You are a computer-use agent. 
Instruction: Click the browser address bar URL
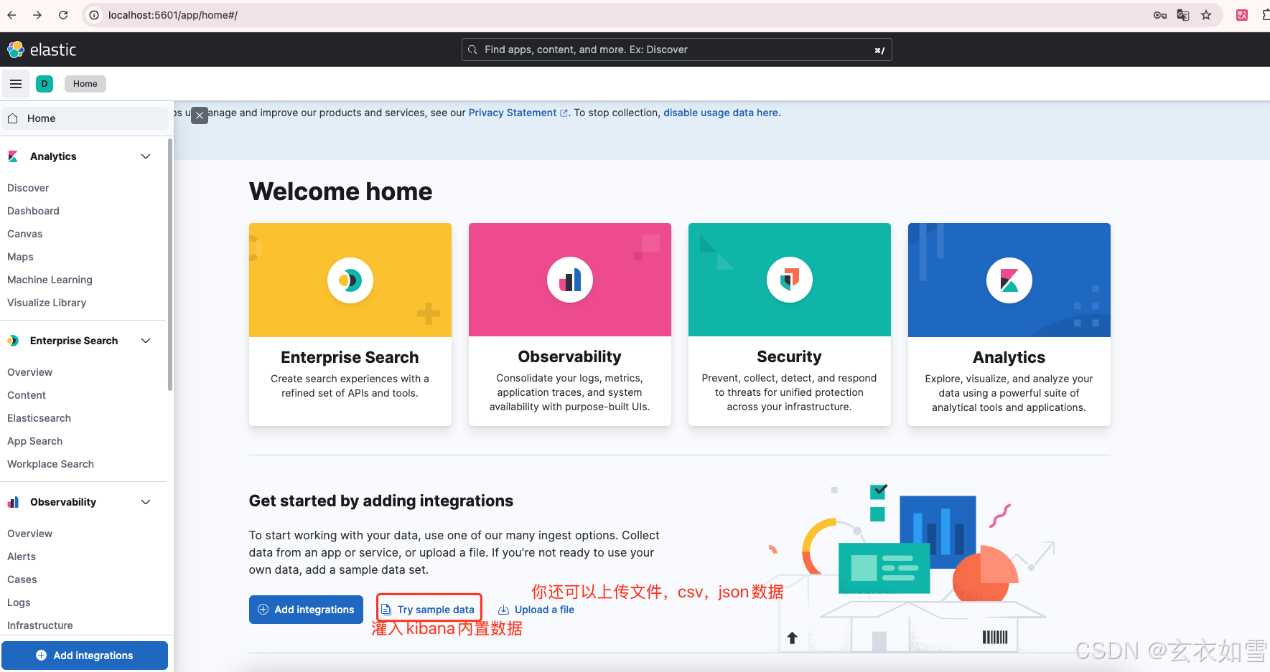point(173,15)
